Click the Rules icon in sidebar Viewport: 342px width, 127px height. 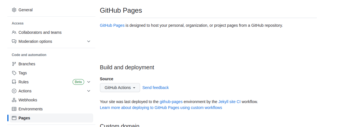tap(14, 82)
